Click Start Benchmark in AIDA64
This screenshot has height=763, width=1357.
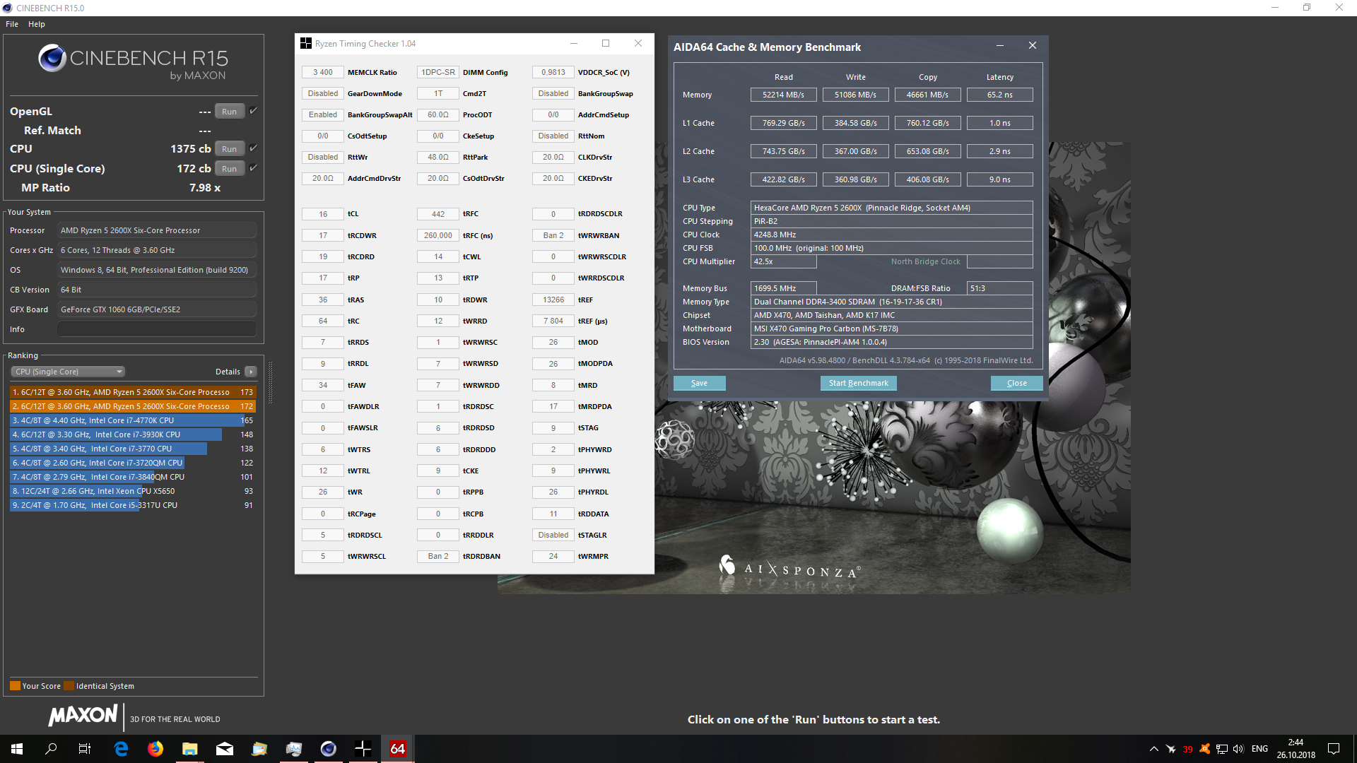(x=858, y=383)
